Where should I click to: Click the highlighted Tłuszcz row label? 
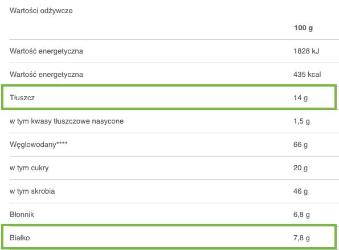point(22,98)
